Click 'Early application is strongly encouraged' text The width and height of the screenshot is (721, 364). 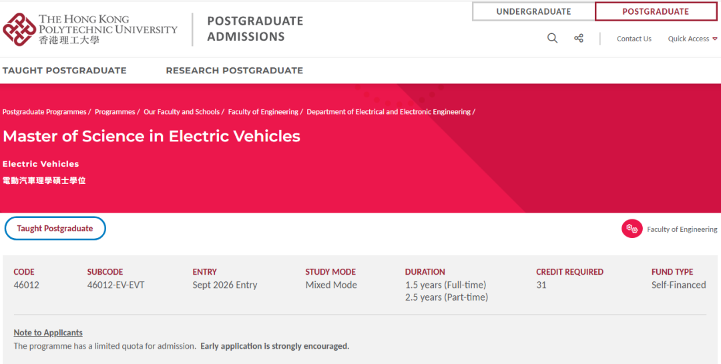[274, 346]
